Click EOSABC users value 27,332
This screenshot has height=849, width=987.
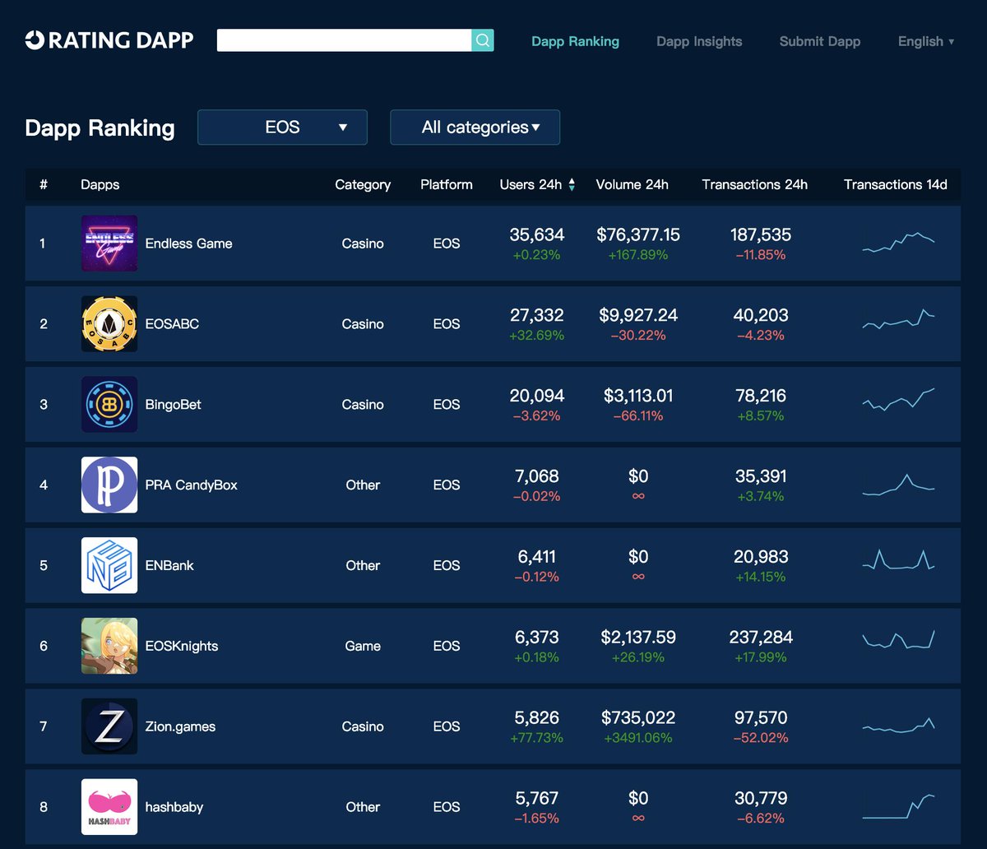pos(537,315)
